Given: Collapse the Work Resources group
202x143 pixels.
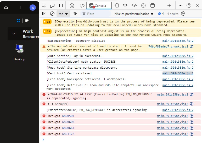Looking at the screenshot, I should 14,34.
